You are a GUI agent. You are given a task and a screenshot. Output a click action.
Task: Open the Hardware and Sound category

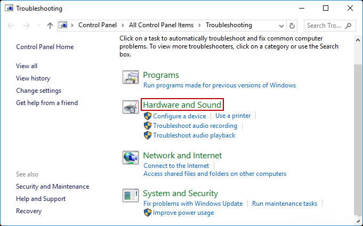pos(182,104)
